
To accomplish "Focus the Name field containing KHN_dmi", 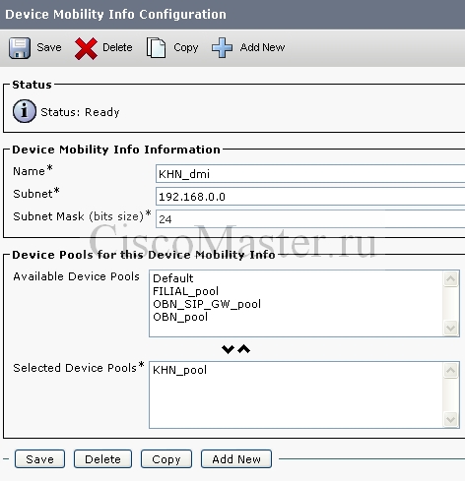I will pos(310,174).
